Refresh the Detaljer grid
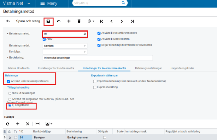 [x=8, y=124]
